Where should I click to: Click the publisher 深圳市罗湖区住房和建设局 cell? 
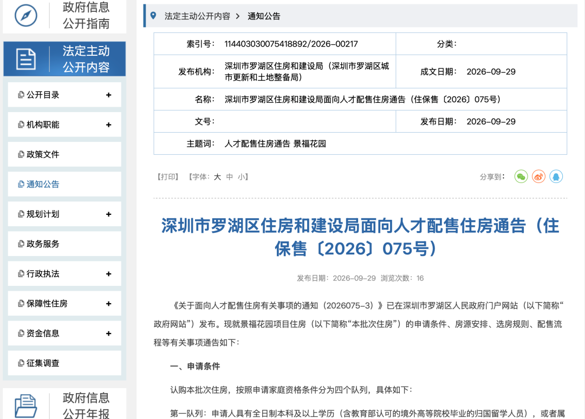(x=307, y=71)
